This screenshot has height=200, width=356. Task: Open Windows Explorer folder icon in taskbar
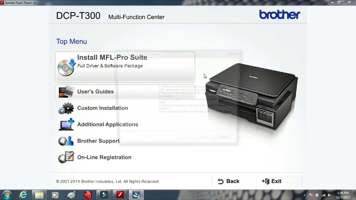pos(39,195)
